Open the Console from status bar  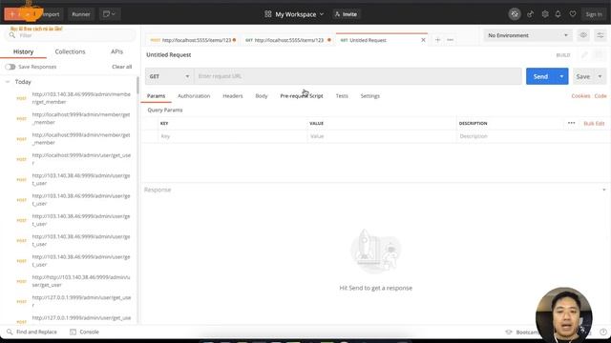coord(84,332)
